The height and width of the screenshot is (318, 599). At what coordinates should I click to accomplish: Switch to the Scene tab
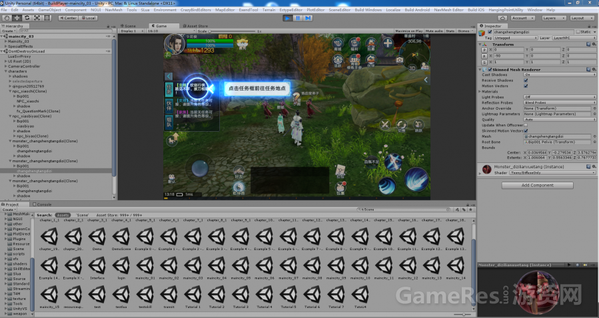(x=130, y=26)
